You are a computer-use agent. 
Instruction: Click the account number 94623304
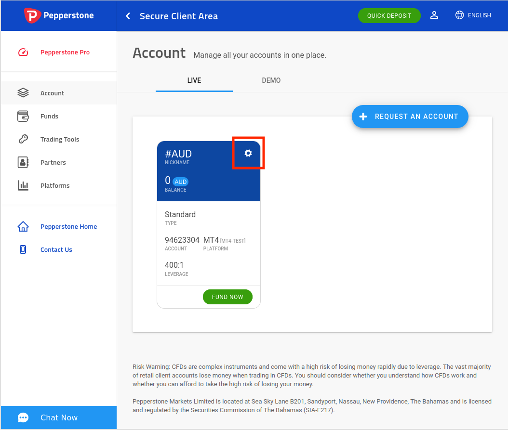click(182, 240)
